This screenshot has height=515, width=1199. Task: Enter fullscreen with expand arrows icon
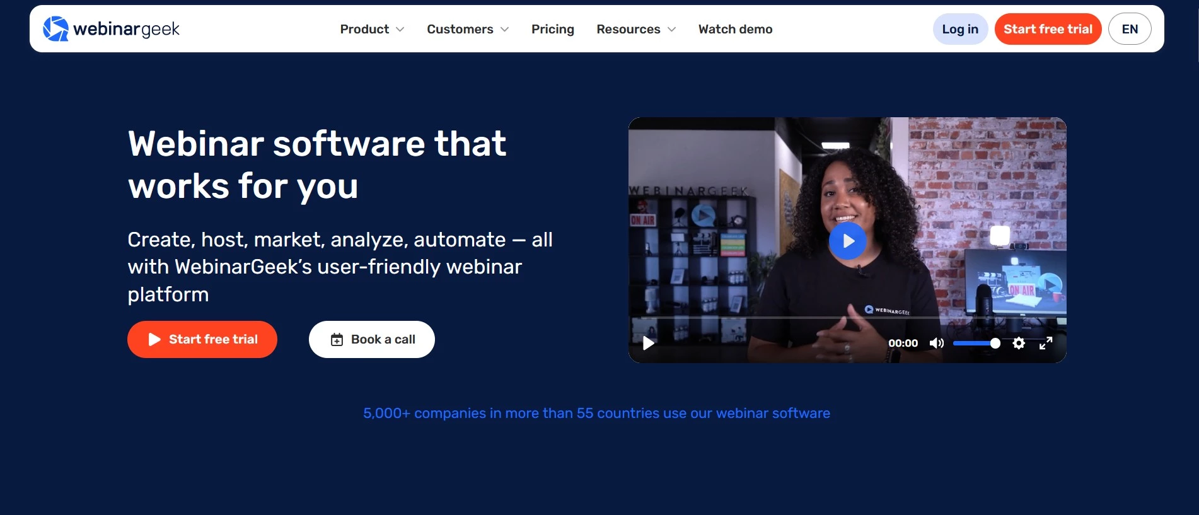point(1046,343)
